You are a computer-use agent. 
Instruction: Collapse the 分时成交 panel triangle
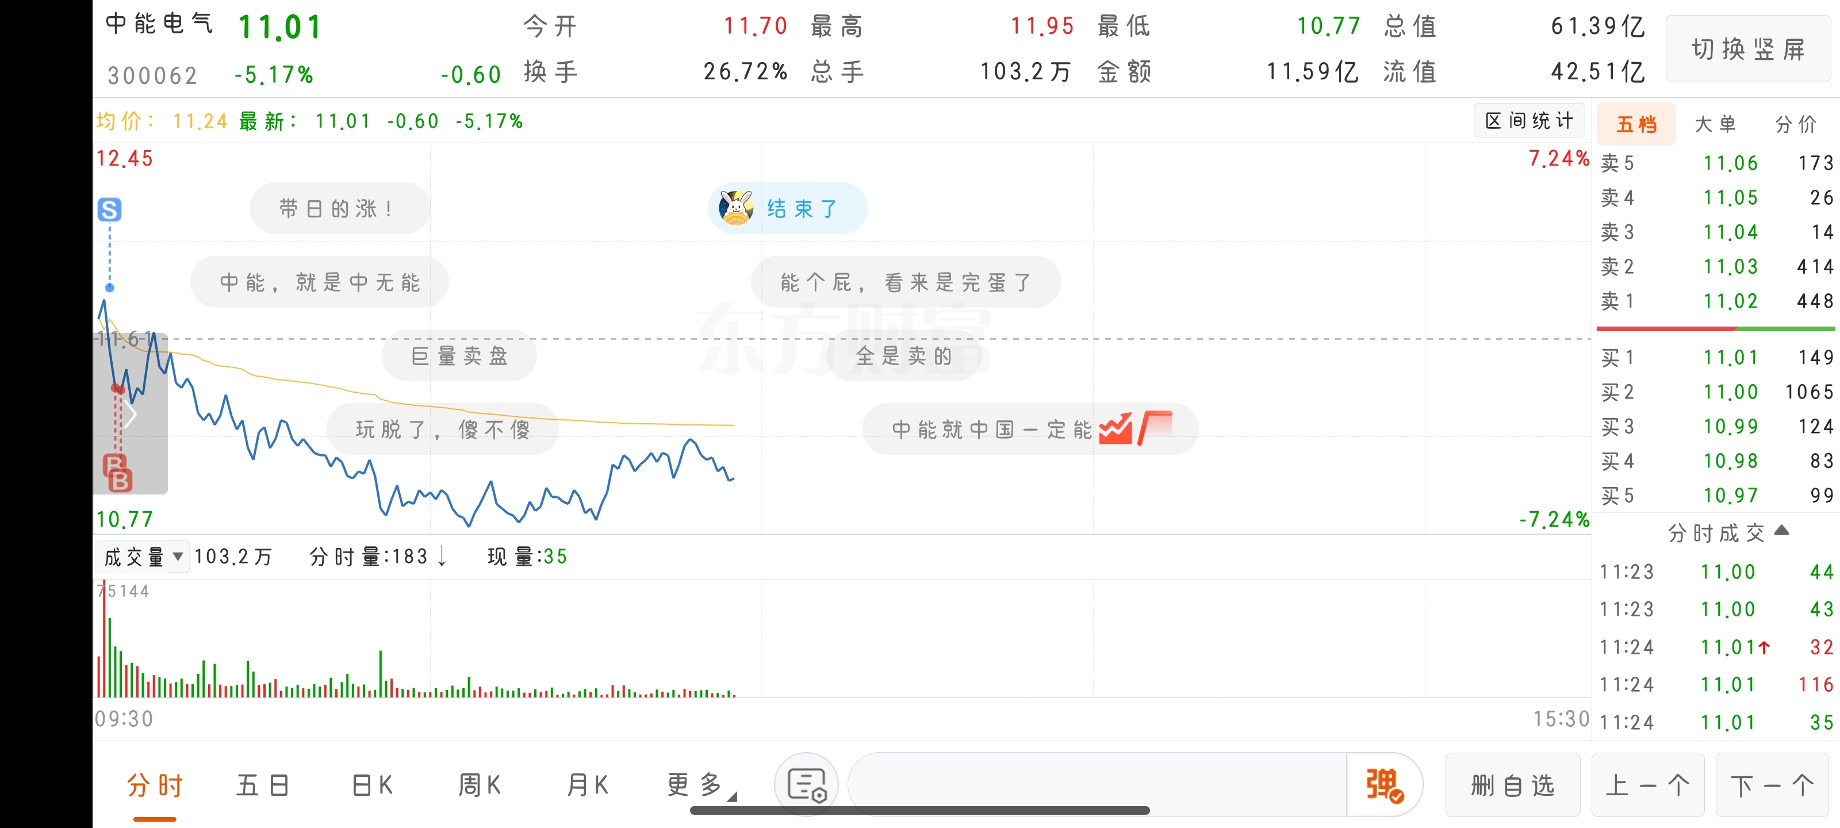click(x=1781, y=530)
